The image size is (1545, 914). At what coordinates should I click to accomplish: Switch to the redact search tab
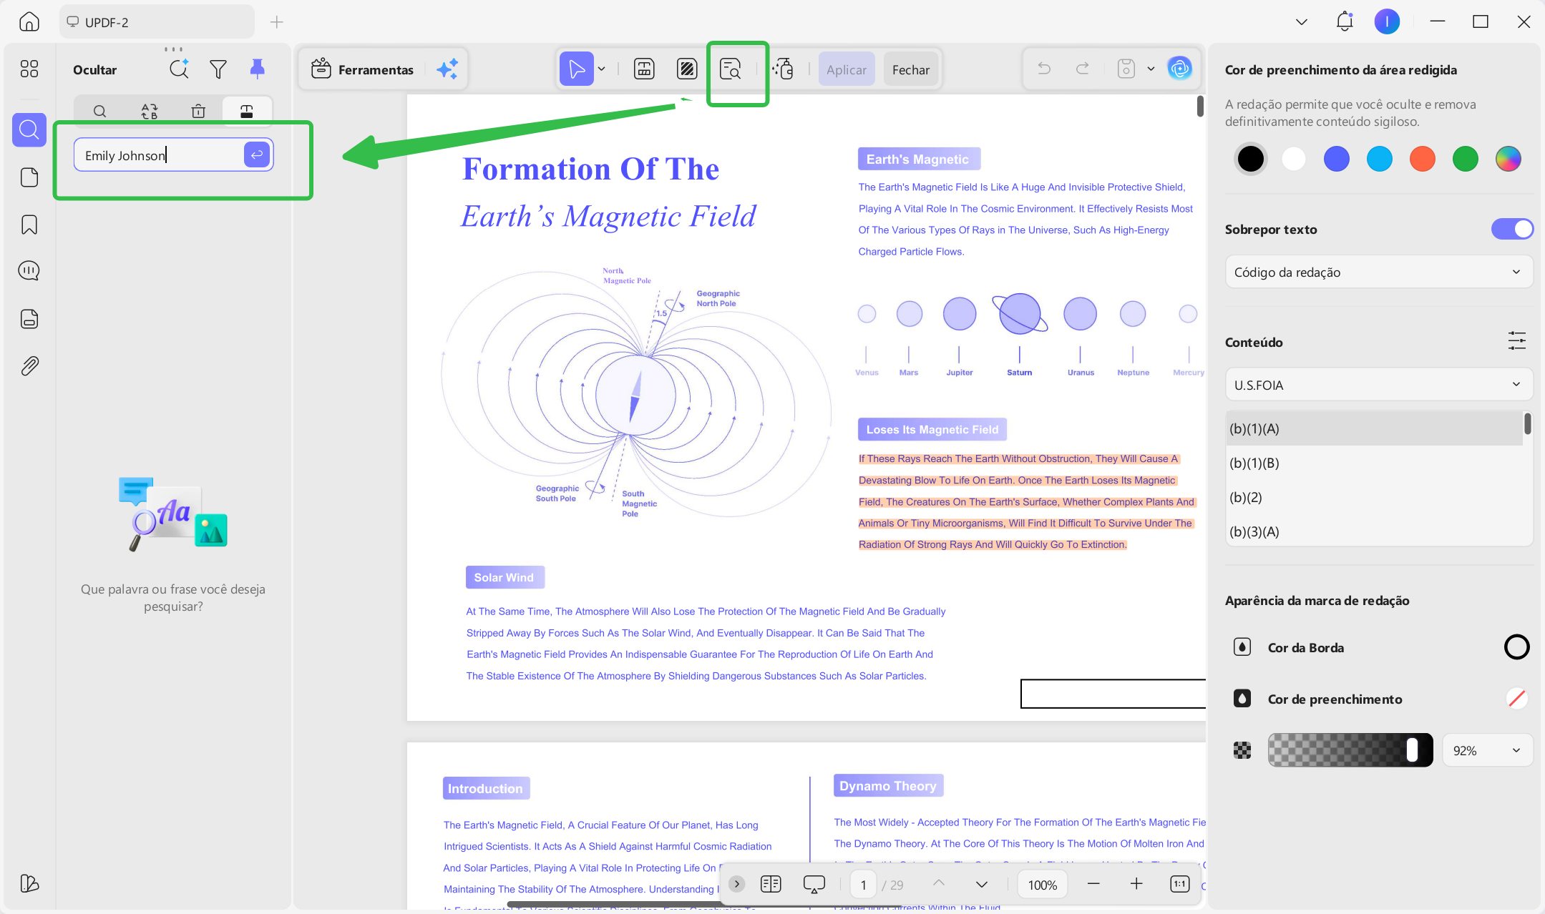pyautogui.click(x=247, y=111)
